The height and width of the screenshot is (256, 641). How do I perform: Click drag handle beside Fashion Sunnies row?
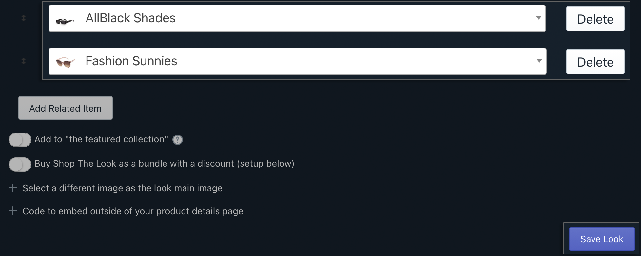coord(24,61)
